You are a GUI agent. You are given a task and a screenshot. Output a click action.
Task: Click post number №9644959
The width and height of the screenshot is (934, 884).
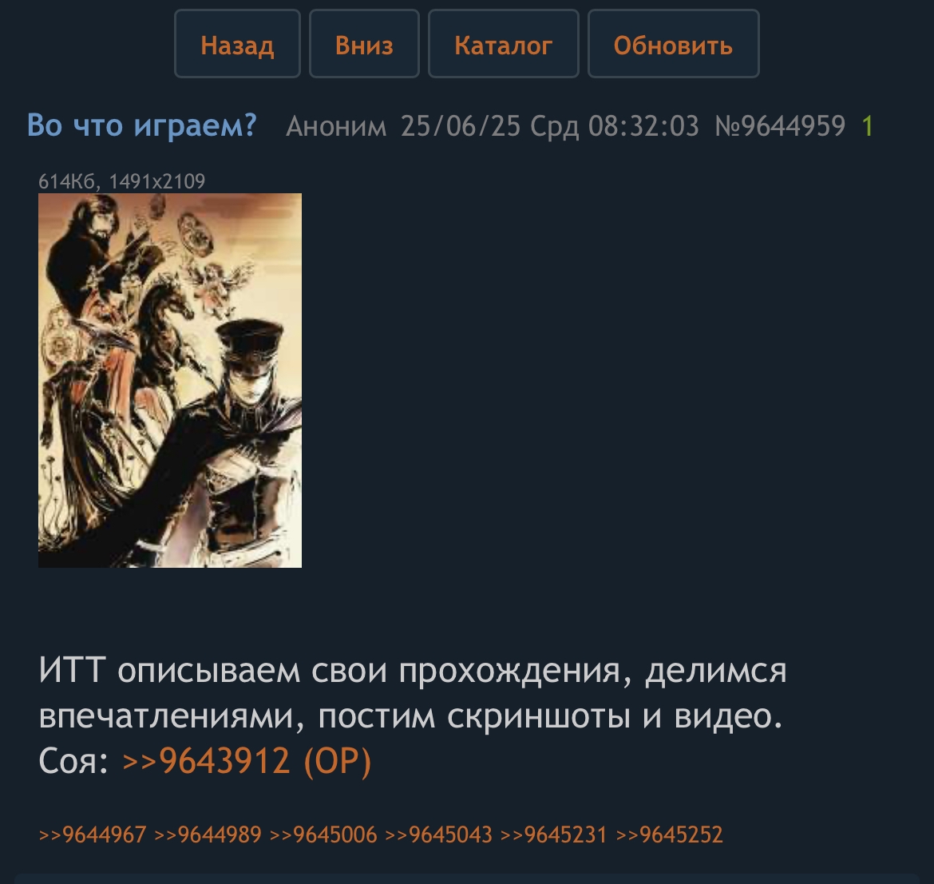point(780,126)
